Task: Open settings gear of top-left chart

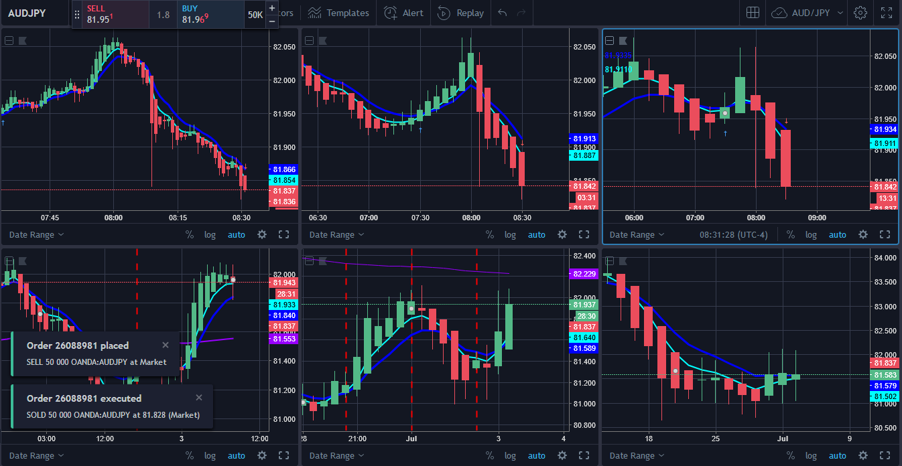Action: point(262,234)
